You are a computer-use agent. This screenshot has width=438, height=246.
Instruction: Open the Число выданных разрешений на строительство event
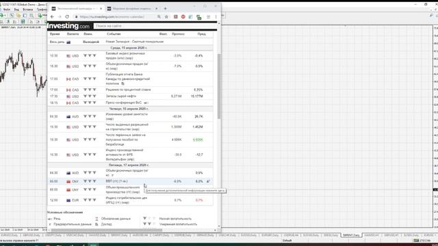pyautogui.click(x=127, y=127)
